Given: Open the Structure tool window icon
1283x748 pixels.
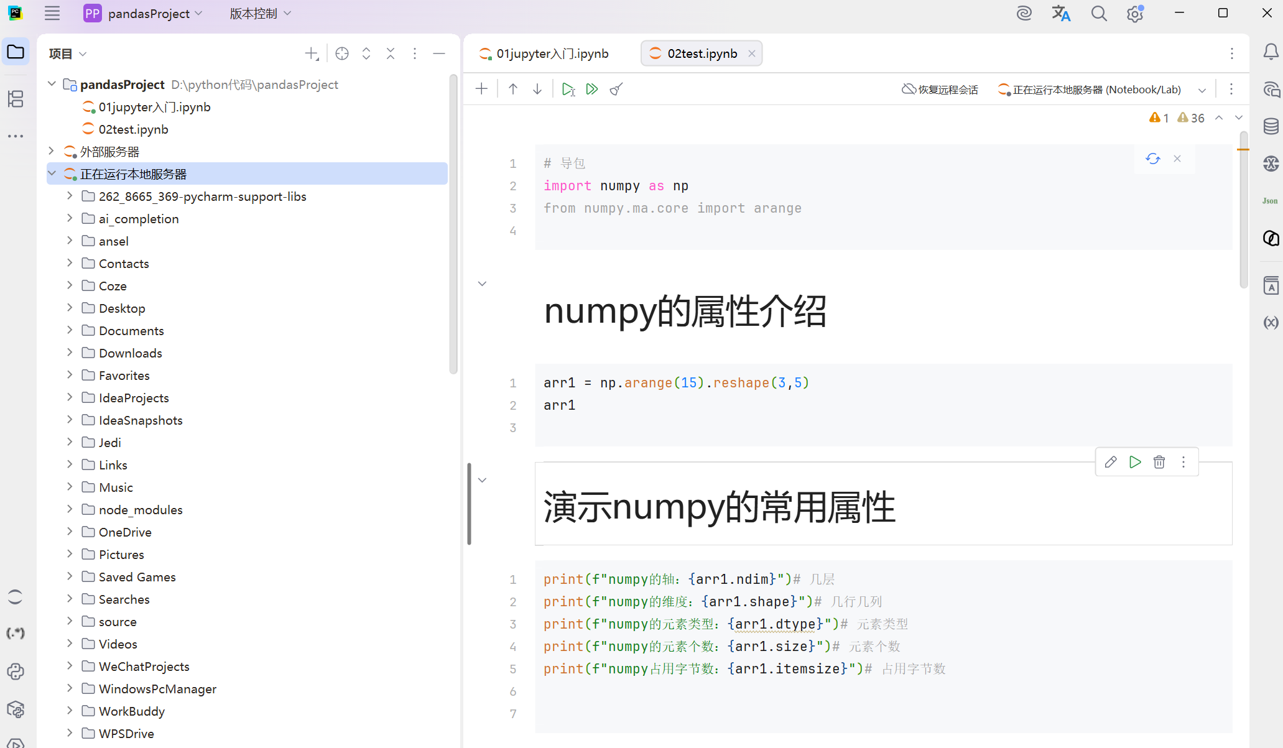Looking at the screenshot, I should pos(16,98).
